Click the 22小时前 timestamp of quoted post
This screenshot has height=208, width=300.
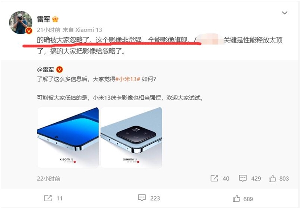[49, 179]
